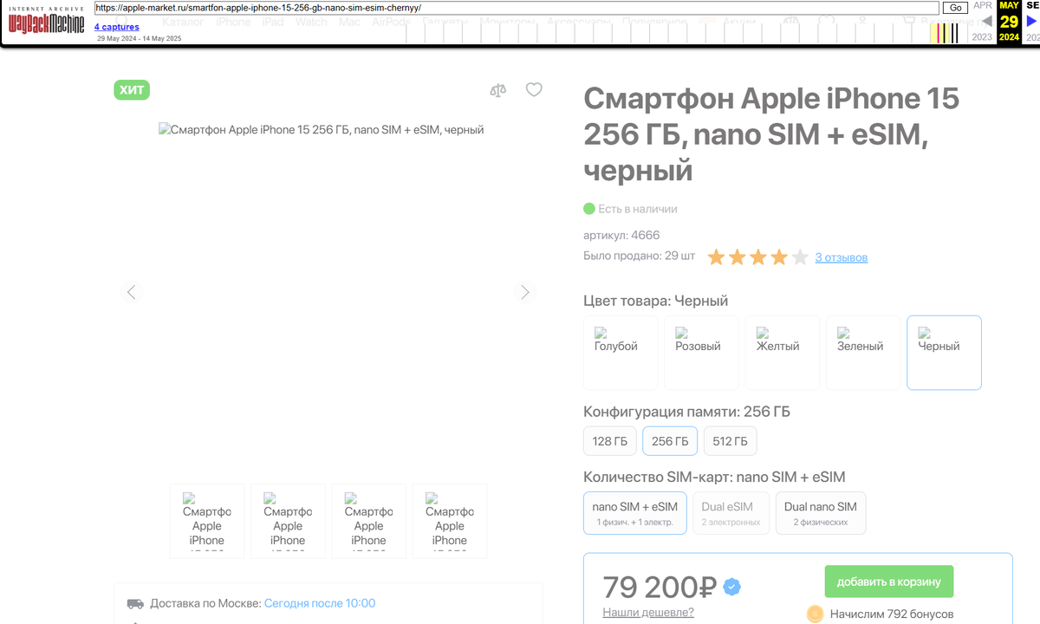Click the blue price verification badge
This screenshot has height=624, width=1040.
731,587
